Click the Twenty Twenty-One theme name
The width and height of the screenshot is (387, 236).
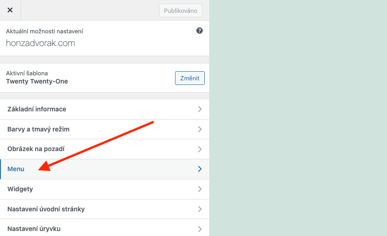click(x=37, y=81)
